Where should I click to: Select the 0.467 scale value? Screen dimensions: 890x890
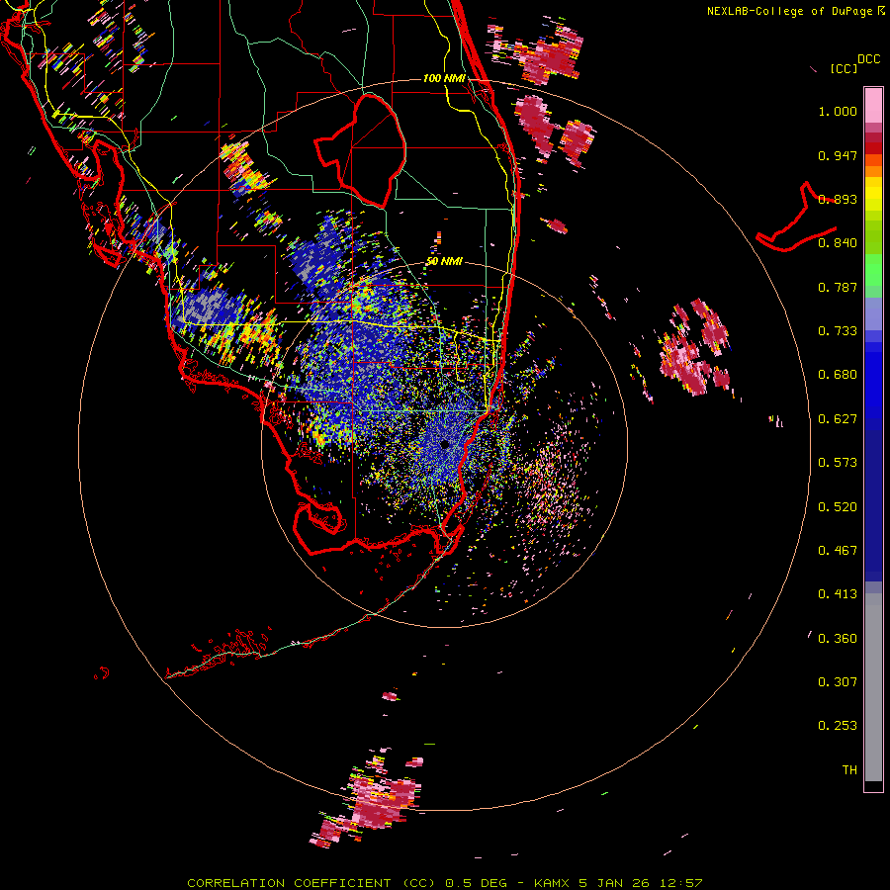pos(838,551)
